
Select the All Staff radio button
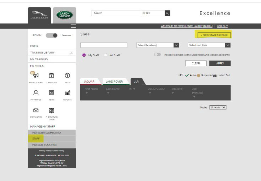[x=106, y=55]
